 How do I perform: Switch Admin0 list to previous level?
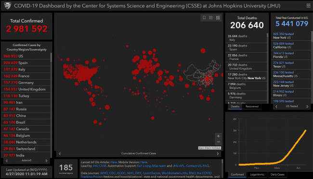[7, 160]
